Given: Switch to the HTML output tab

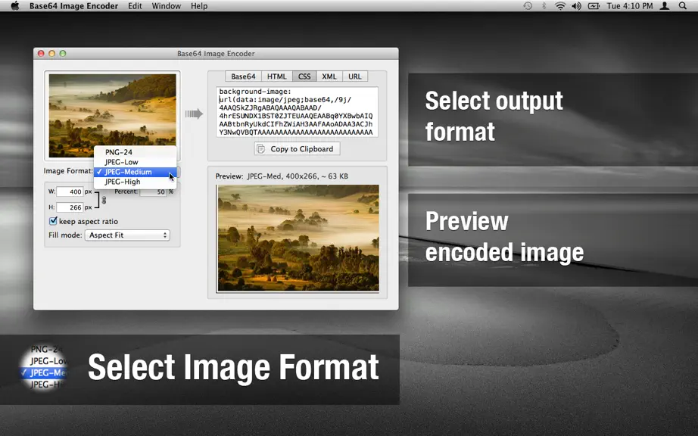Looking at the screenshot, I should 277,76.
